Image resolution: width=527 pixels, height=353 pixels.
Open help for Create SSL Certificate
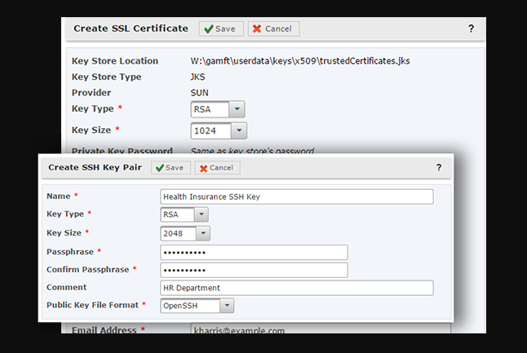472,29
